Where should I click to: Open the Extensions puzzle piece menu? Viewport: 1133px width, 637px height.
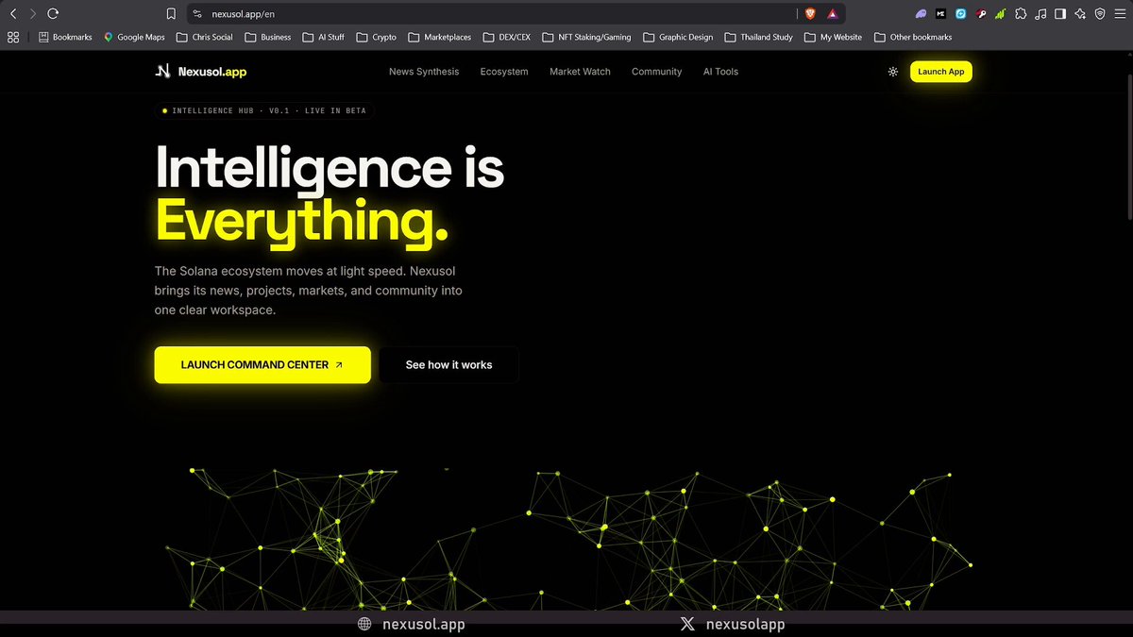[1021, 14]
